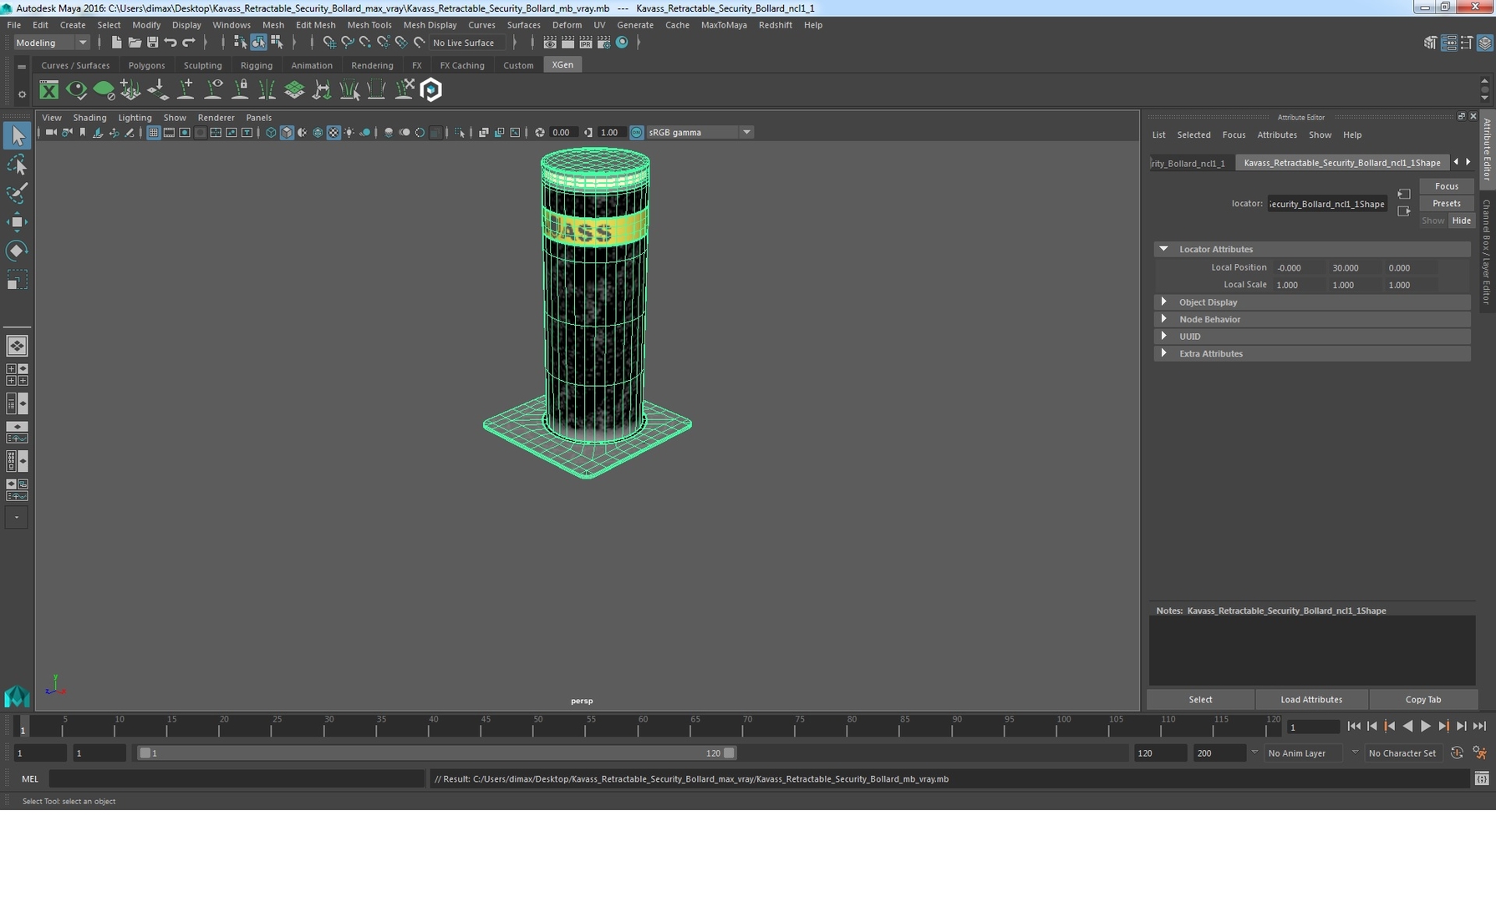1496x902 pixels.
Task: Switch to the Rigging shelf tab
Action: [x=256, y=65]
